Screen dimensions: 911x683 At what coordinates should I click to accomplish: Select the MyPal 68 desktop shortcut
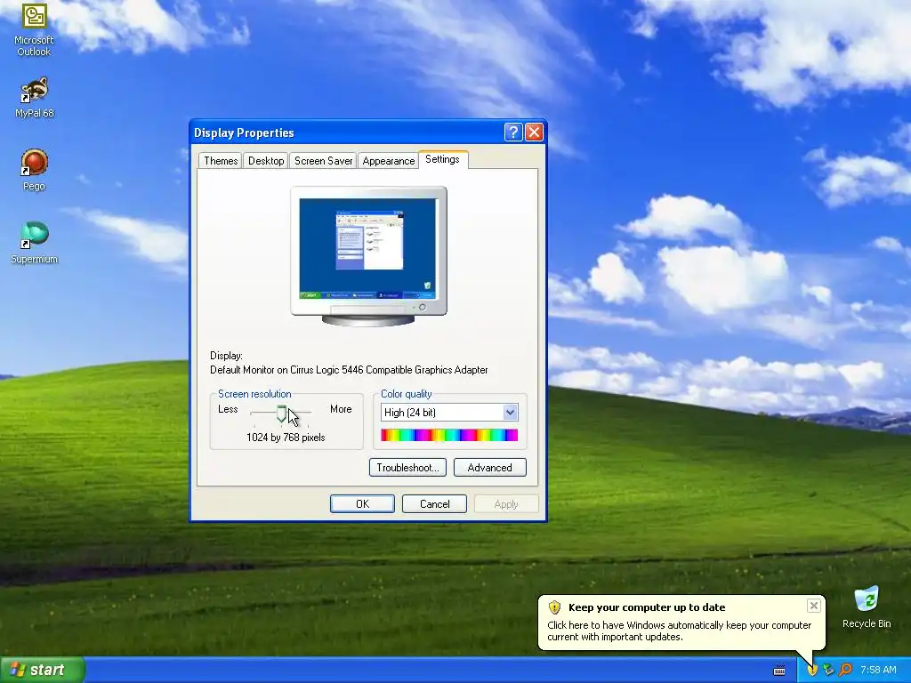[34, 97]
